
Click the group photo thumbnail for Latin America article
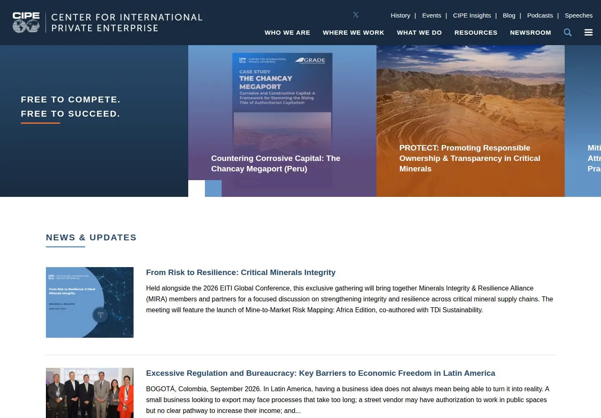click(x=90, y=393)
